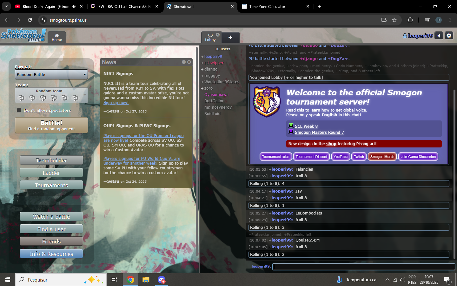The height and width of the screenshot is (286, 457).
Task: Open the Friends list
Action: pyautogui.click(x=51, y=242)
